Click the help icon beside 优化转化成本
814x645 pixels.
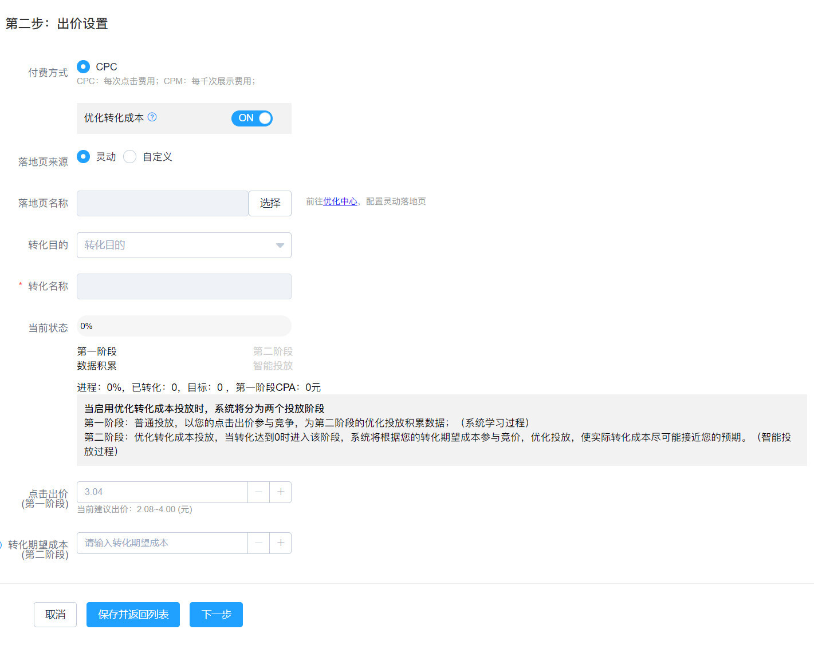152,117
